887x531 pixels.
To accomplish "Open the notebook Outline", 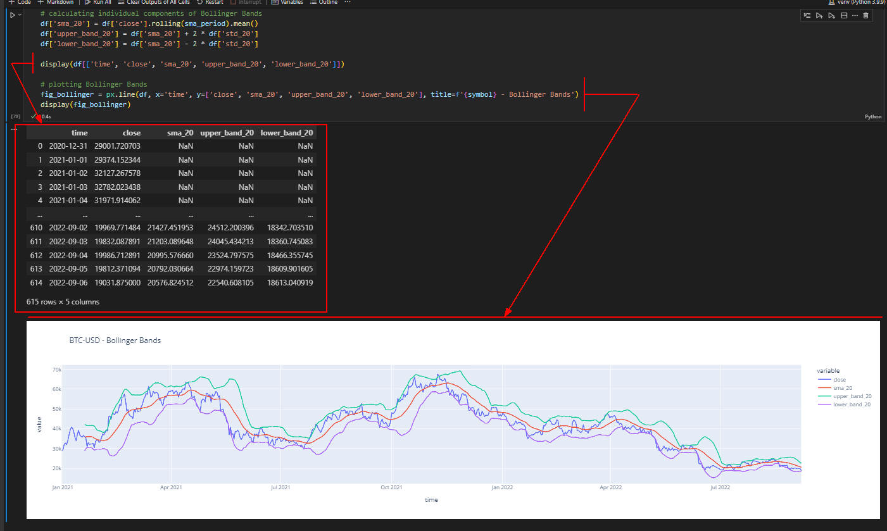I will click(323, 3).
